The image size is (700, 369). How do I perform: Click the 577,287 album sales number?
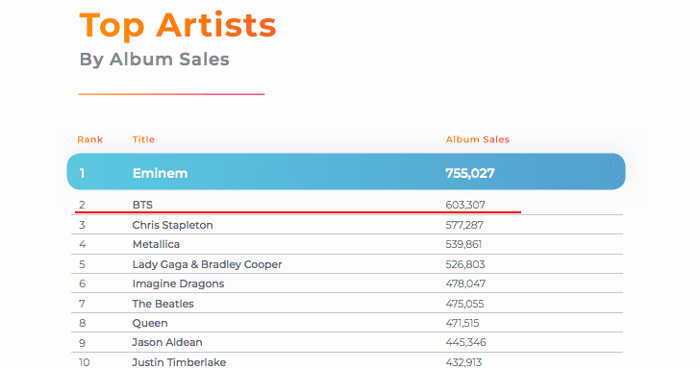[464, 225]
